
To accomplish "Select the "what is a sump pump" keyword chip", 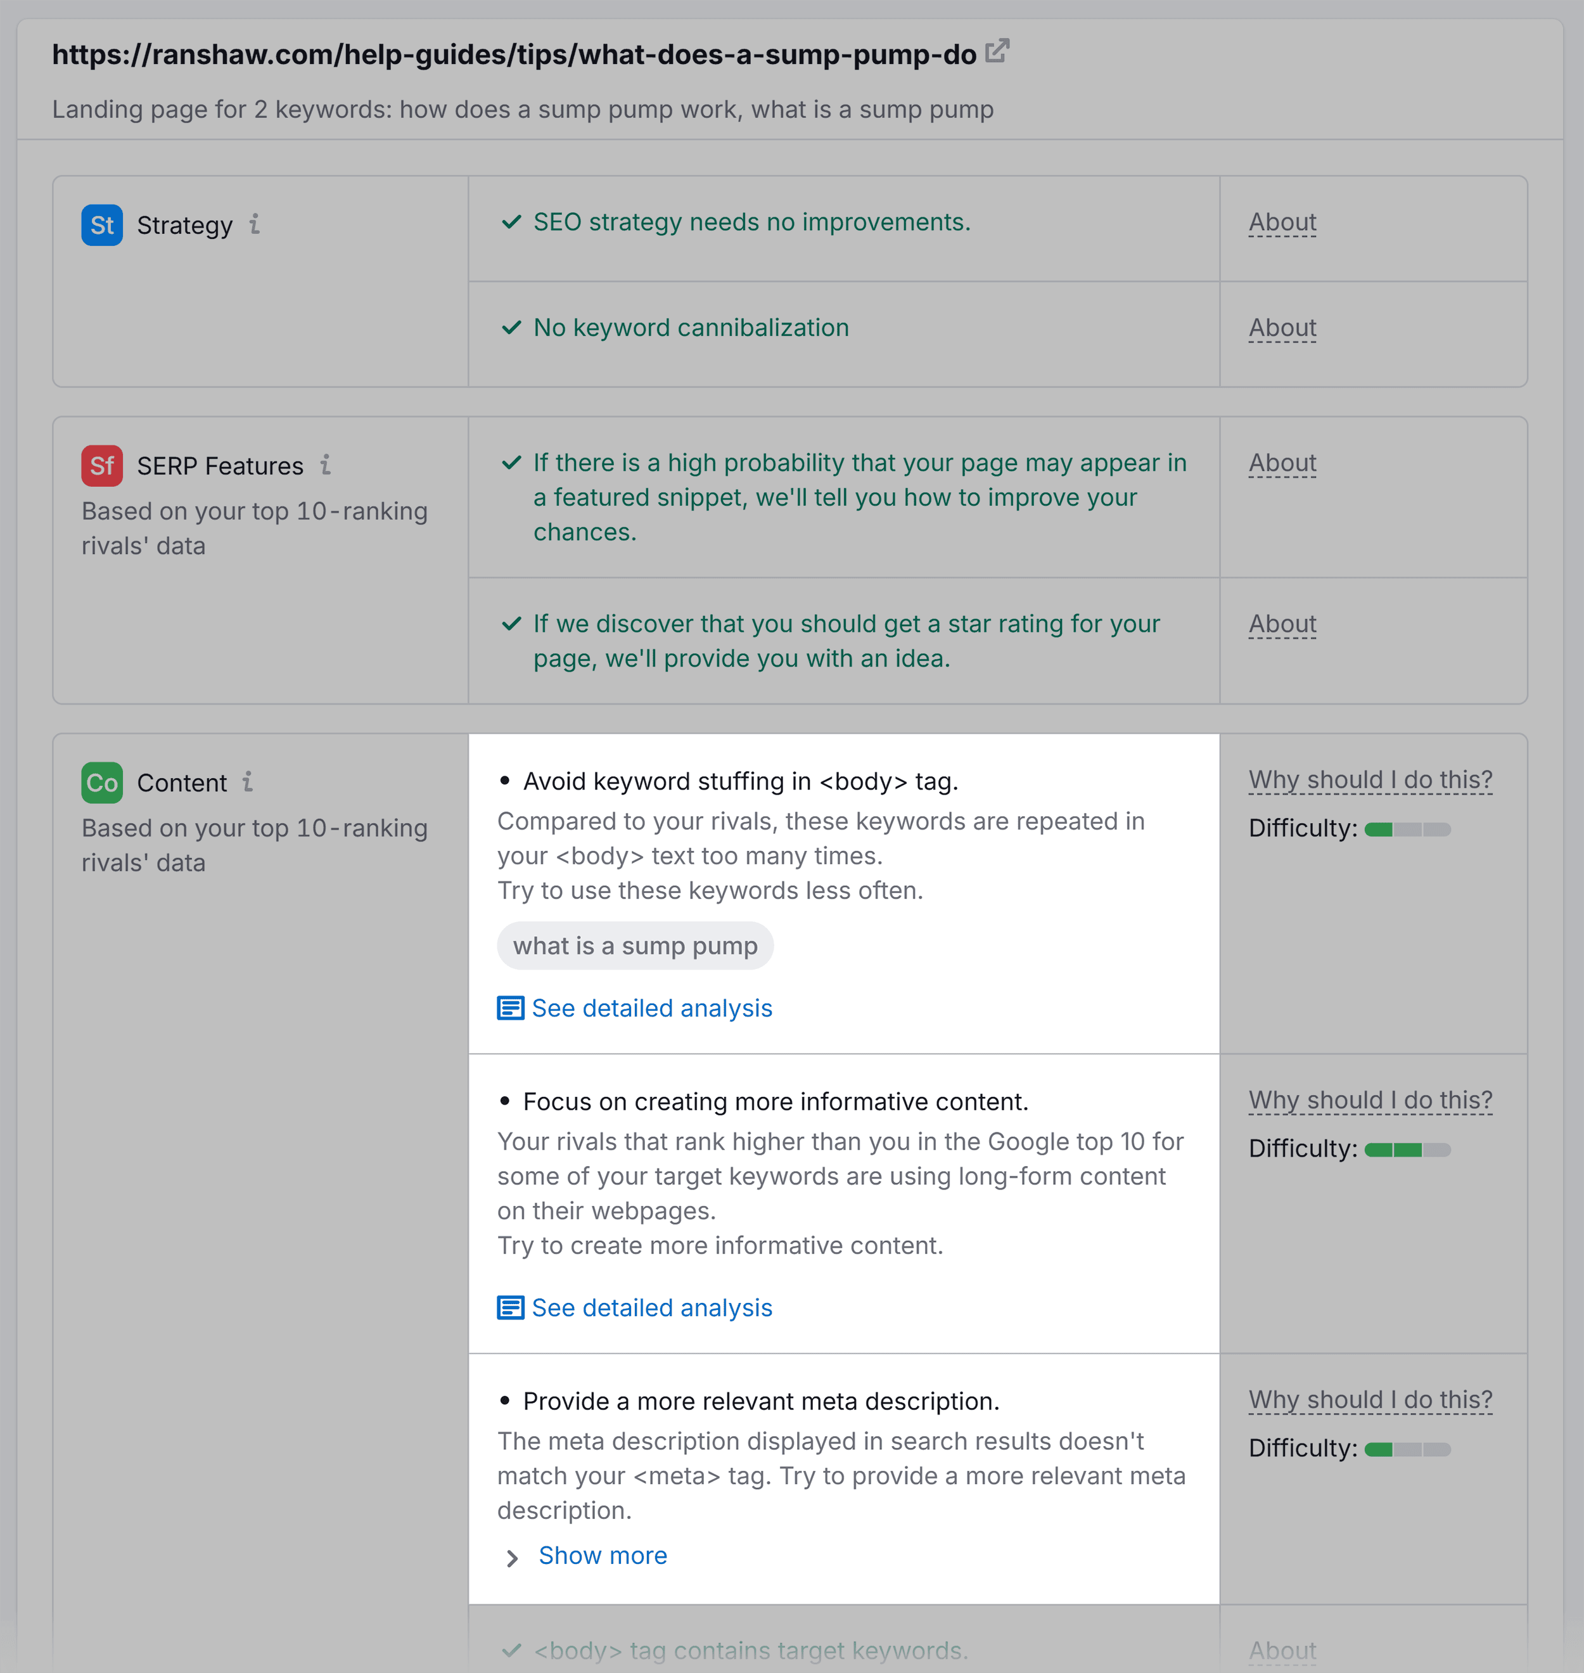I will [635, 945].
